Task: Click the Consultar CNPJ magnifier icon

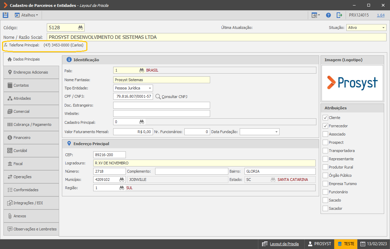Action: click(158, 97)
